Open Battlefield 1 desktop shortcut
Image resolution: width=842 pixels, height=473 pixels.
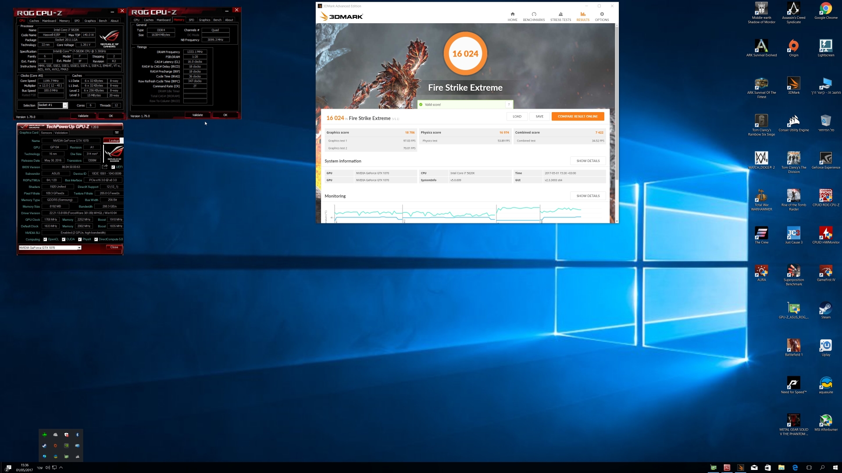793,348
